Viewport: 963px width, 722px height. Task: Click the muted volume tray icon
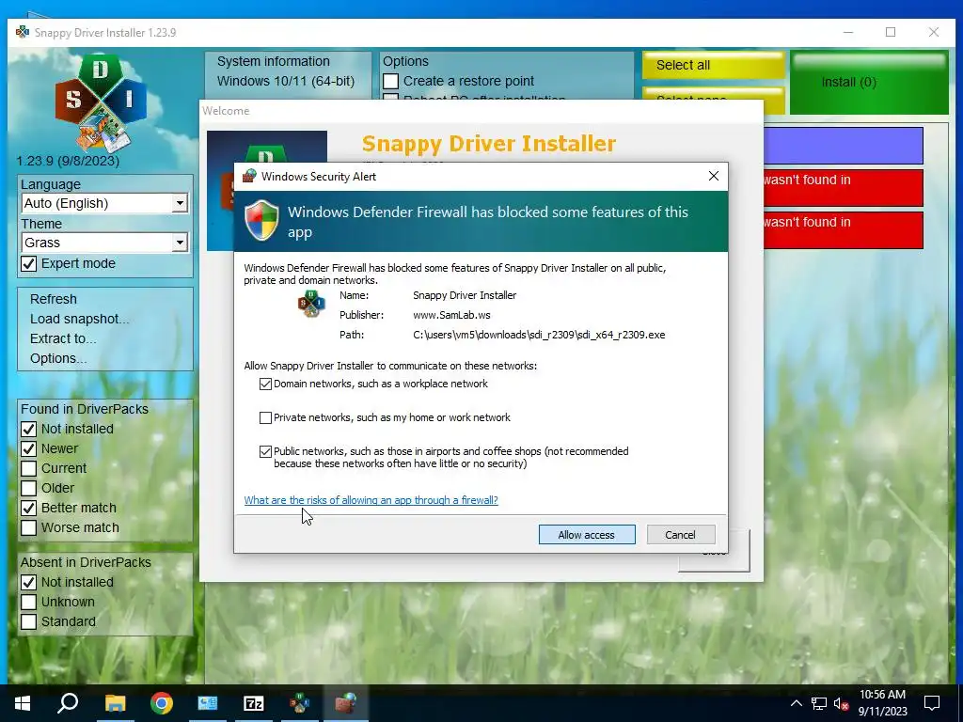841,703
